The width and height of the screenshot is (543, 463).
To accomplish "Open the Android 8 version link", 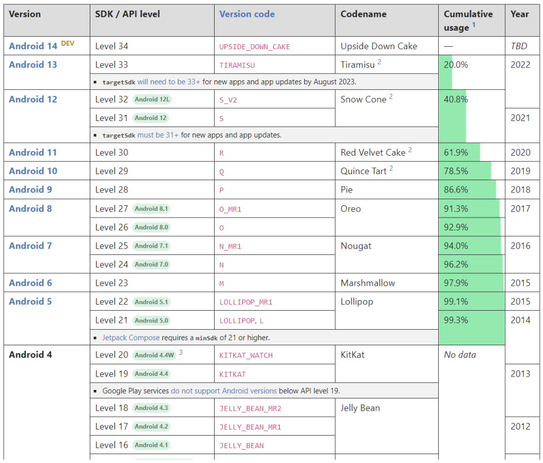I will (31, 209).
